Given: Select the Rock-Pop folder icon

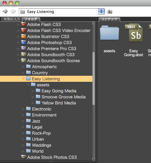Looking at the screenshot, I should click(x=28, y=133).
